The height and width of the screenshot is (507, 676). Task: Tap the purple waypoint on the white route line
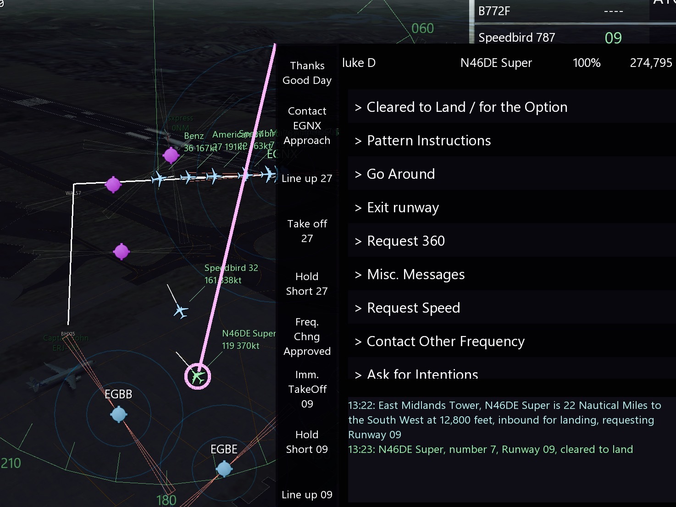[113, 185]
